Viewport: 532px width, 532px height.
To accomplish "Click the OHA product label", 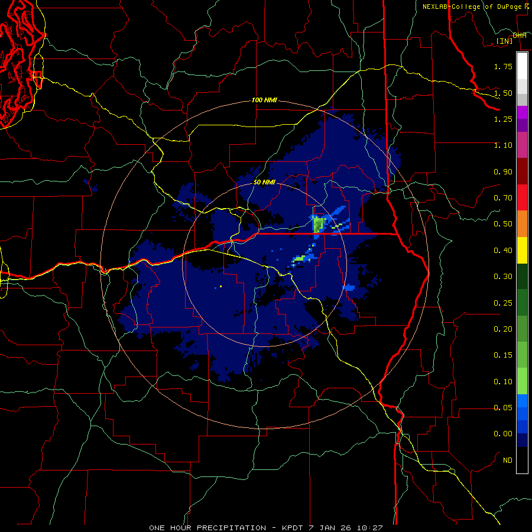I will (520, 35).
